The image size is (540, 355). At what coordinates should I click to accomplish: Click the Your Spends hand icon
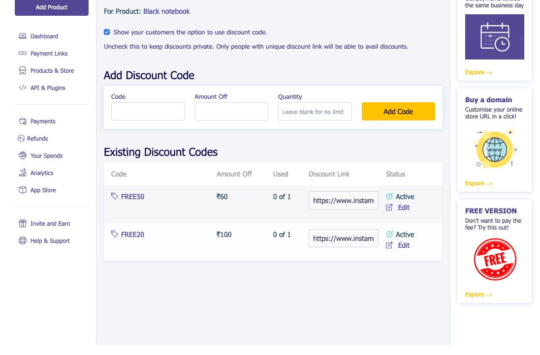(22, 155)
